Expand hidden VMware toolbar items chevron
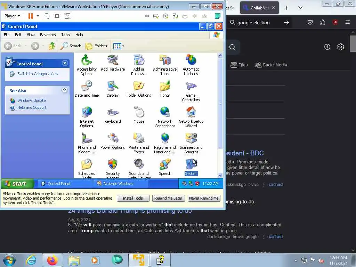The image size is (356, 267). tap(147, 16)
